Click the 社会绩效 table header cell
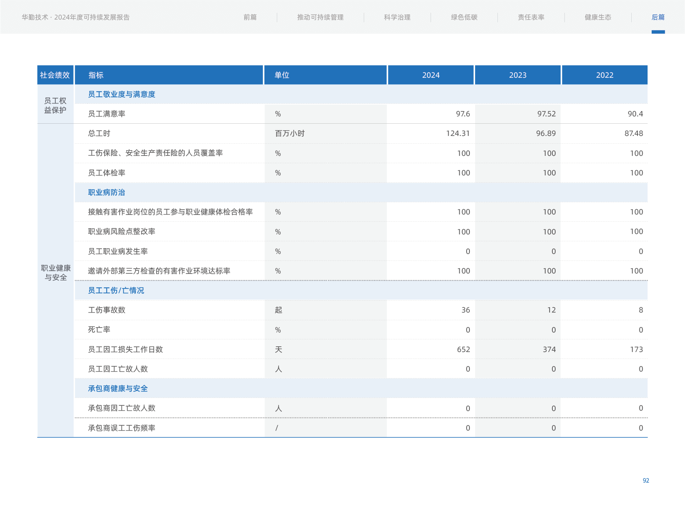 click(x=55, y=75)
